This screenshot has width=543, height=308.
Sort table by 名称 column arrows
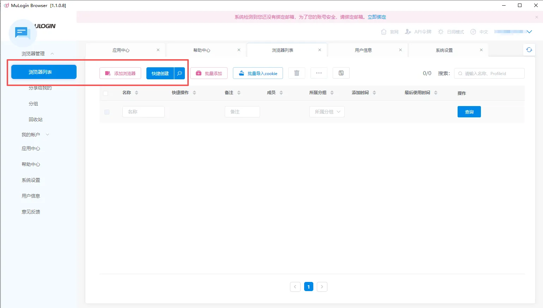[x=137, y=93]
